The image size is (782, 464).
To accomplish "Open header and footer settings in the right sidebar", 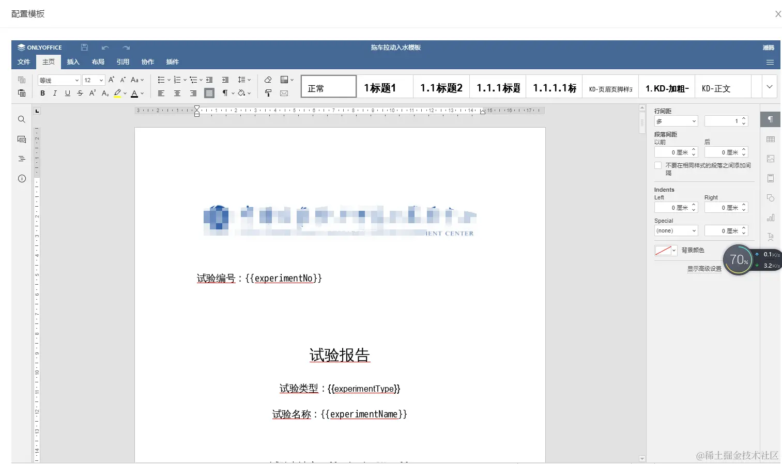I will click(771, 178).
